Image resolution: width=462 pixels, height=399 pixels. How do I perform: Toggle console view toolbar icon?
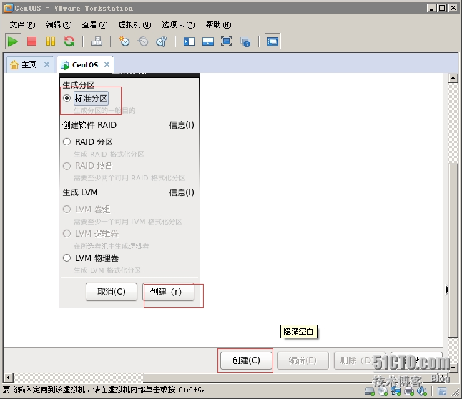(x=273, y=41)
